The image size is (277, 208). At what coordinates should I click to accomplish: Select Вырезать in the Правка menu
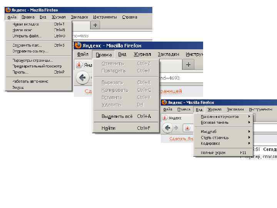coord(126,82)
